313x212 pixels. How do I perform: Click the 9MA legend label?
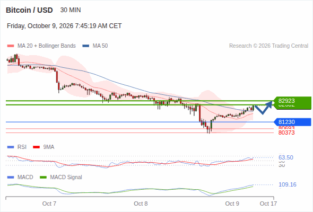pyautogui.click(x=49, y=147)
